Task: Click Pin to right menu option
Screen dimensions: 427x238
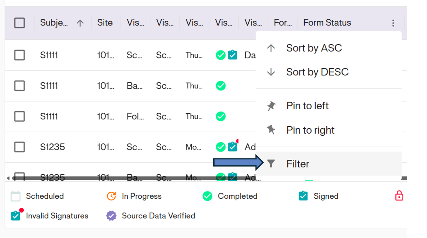Action: click(310, 130)
